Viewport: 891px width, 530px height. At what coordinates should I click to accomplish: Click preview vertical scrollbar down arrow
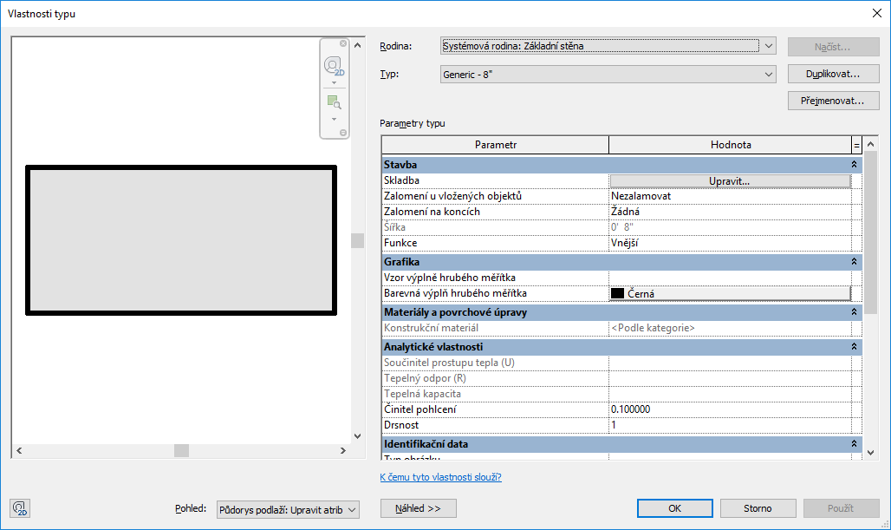[357, 436]
